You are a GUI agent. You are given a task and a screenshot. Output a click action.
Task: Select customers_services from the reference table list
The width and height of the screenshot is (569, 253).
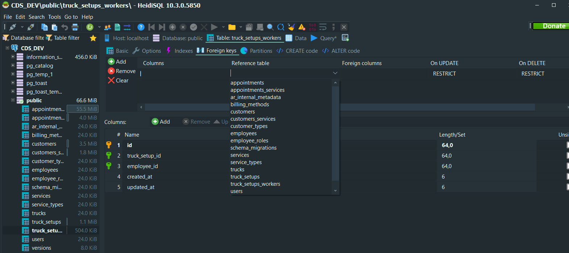tap(253, 119)
